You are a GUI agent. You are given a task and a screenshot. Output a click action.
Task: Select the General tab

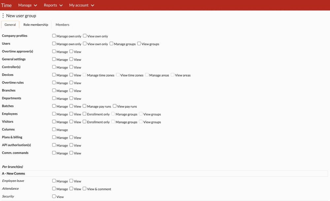click(x=10, y=25)
